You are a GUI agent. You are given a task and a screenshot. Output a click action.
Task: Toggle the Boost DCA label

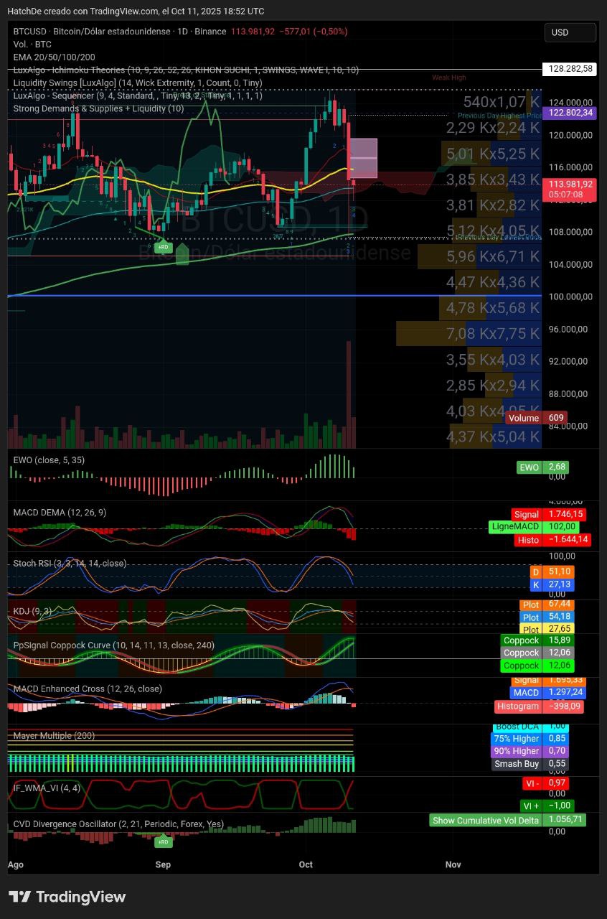517,727
